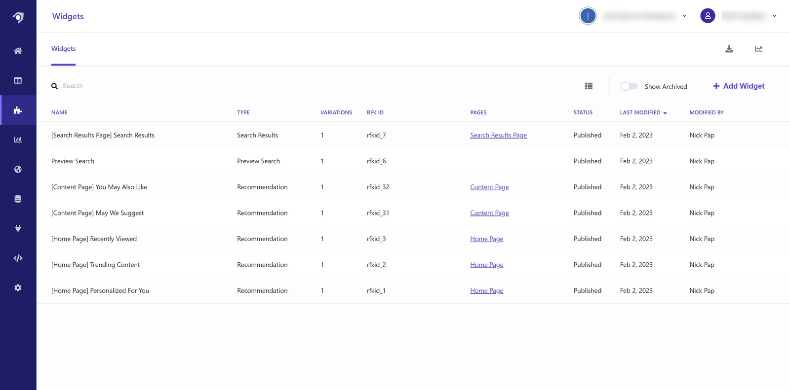Click 'Search Results' type cell
The height and width of the screenshot is (390, 790).
(257, 135)
